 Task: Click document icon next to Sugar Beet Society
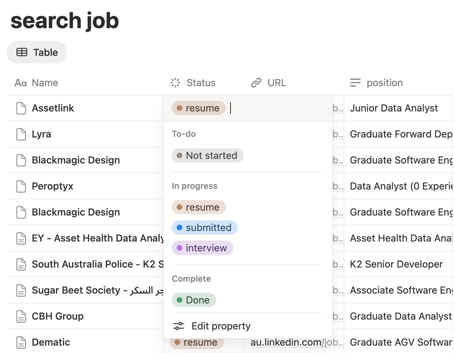pyautogui.click(x=21, y=291)
